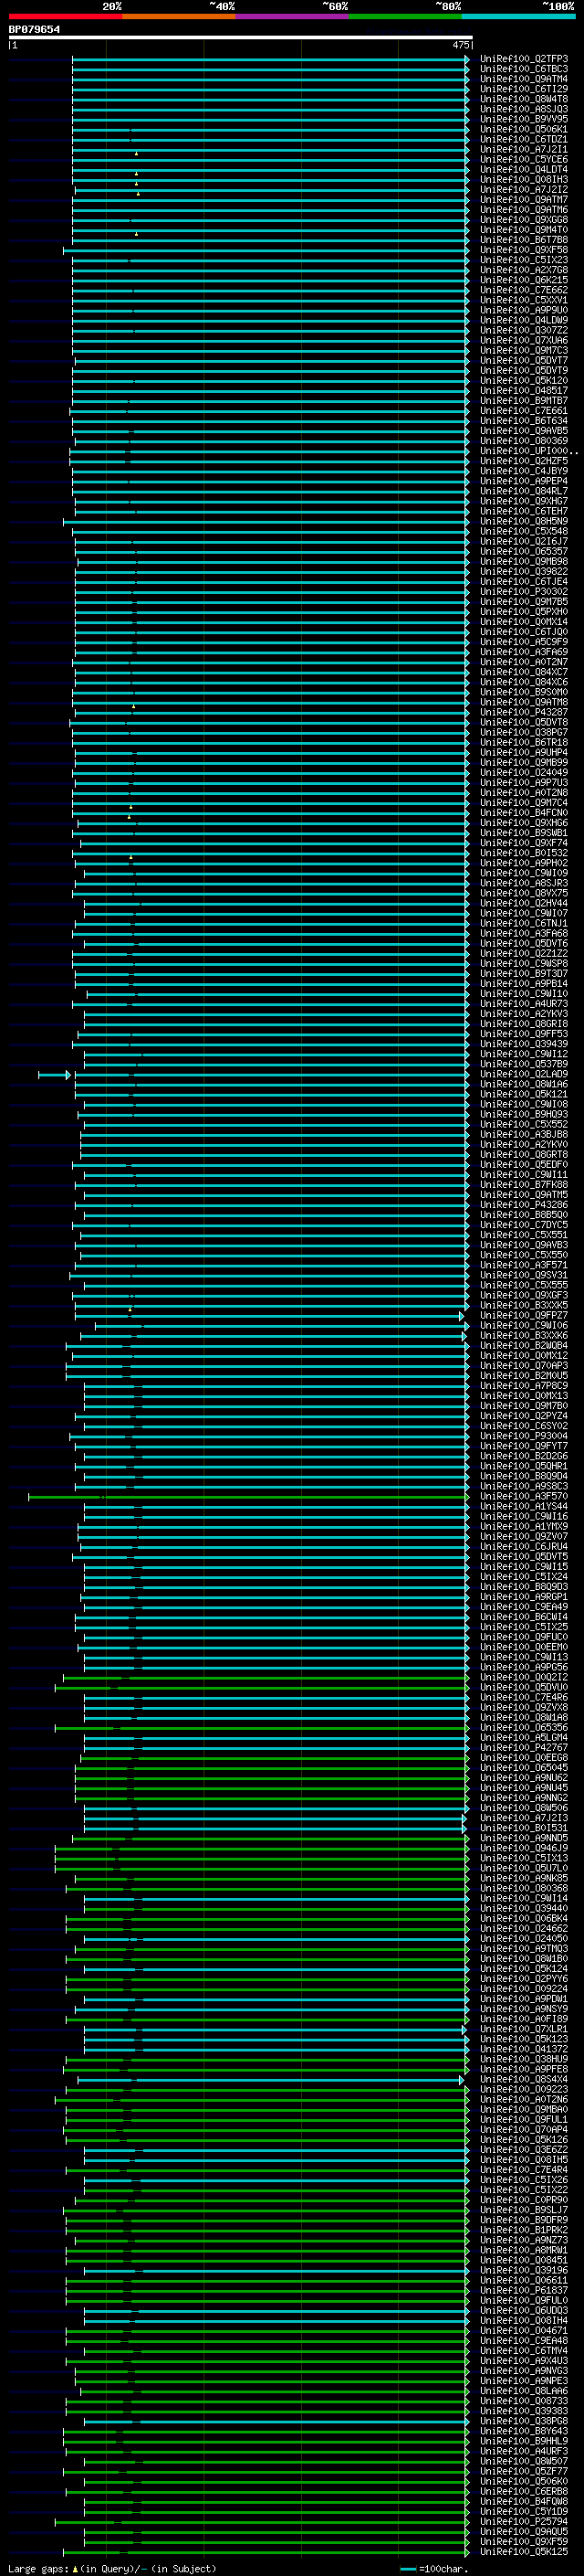Viewport: 584px width, 2576px height.
Task: Select truncated hit label UniRef100_UPI000..
Action: 528,451
